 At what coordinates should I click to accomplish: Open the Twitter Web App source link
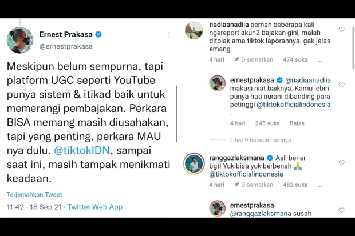[95, 207]
